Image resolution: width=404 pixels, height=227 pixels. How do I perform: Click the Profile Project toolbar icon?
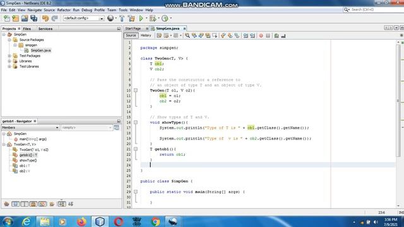(165, 18)
